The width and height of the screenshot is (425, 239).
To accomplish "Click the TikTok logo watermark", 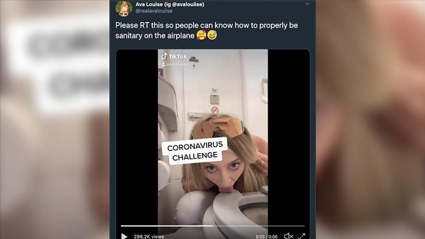I will click(x=174, y=57).
